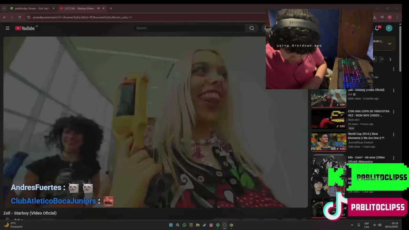Select the browser address bar URL

pyautogui.click(x=82, y=17)
